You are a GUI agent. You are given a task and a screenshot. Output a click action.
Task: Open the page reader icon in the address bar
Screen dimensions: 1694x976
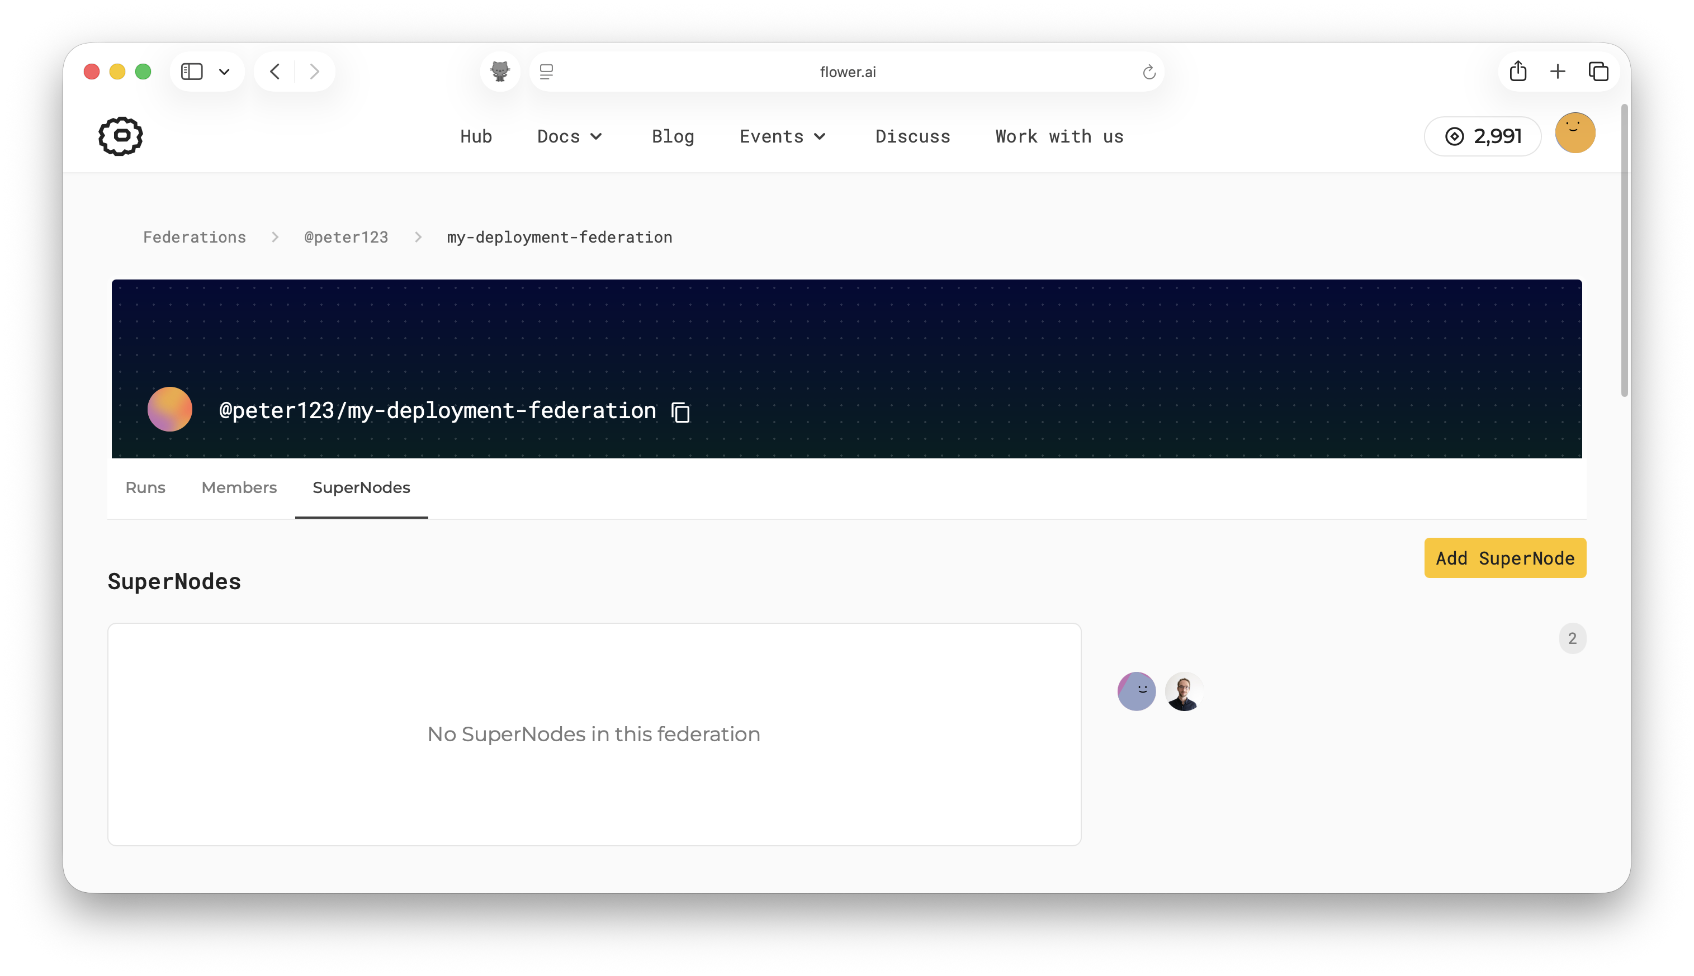tap(546, 71)
